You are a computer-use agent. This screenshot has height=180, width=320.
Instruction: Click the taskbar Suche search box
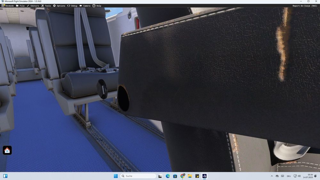(138, 176)
